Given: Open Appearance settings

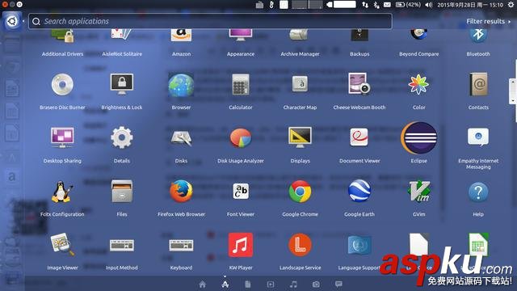Looking at the screenshot, I should (x=241, y=35).
